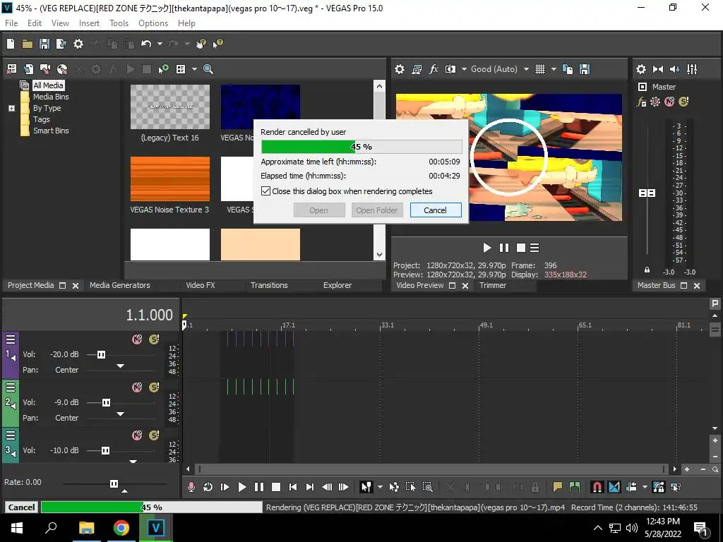Screen dimensions: 723x542
Task: Toggle Master Bus fader lock icon
Action: point(647,270)
